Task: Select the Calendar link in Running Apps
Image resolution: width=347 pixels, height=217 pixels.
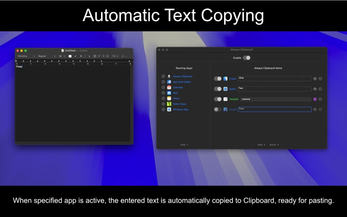Action: pos(178,88)
